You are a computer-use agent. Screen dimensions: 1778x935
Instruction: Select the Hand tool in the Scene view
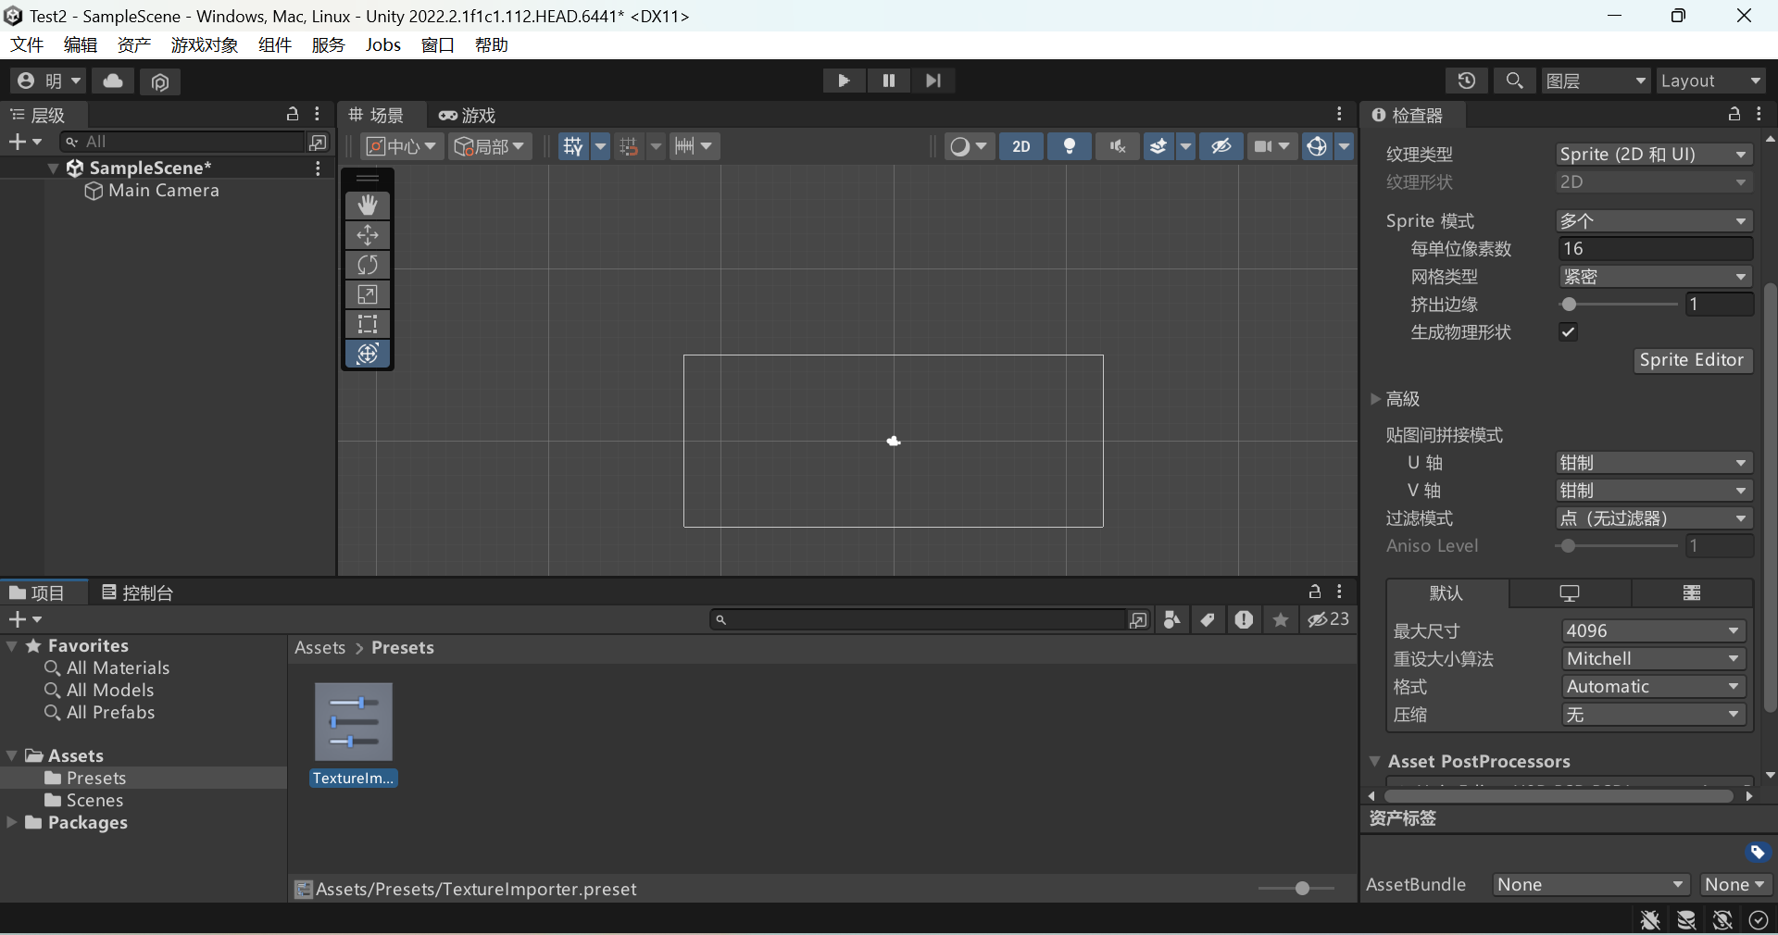click(368, 205)
